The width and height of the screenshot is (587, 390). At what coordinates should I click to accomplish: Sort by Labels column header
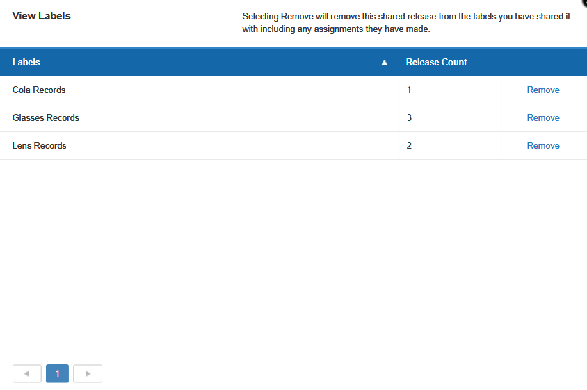click(x=26, y=62)
